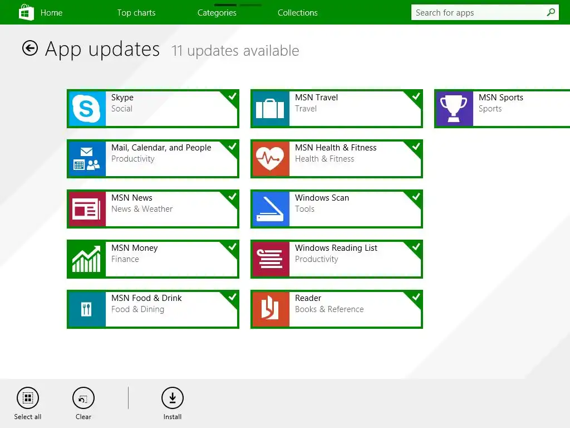This screenshot has height=428, width=570.
Task: Click the Mail, Calendar, and People title
Action: [161, 147]
